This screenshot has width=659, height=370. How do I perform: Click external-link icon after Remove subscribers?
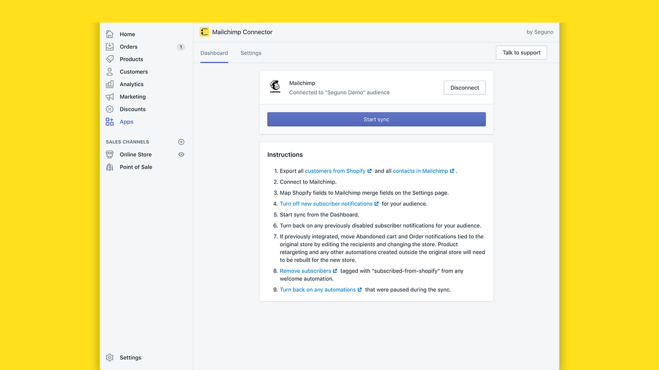point(335,271)
